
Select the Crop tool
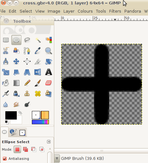(x=38, y=61)
